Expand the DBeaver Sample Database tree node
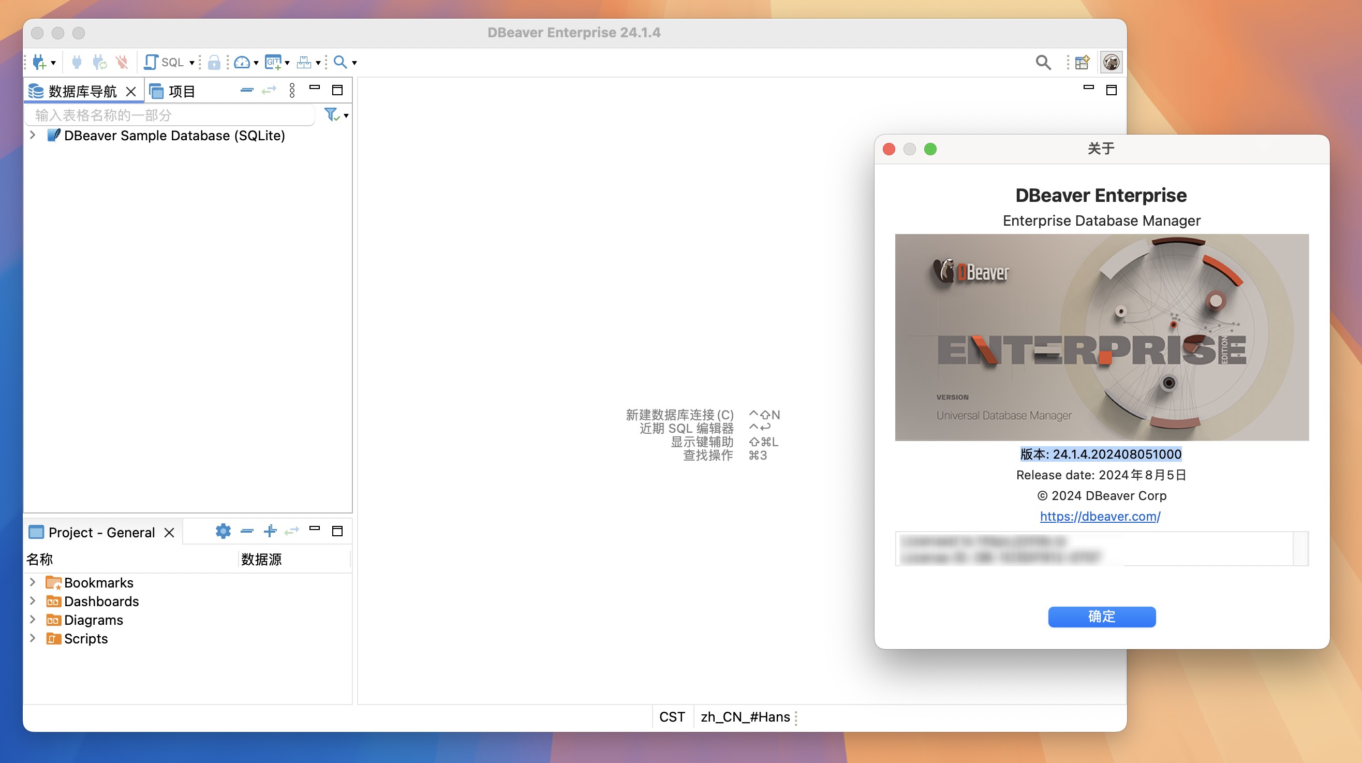Image resolution: width=1362 pixels, height=763 pixels. tap(33, 135)
